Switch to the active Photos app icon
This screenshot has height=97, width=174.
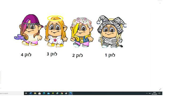tap(71, 93)
